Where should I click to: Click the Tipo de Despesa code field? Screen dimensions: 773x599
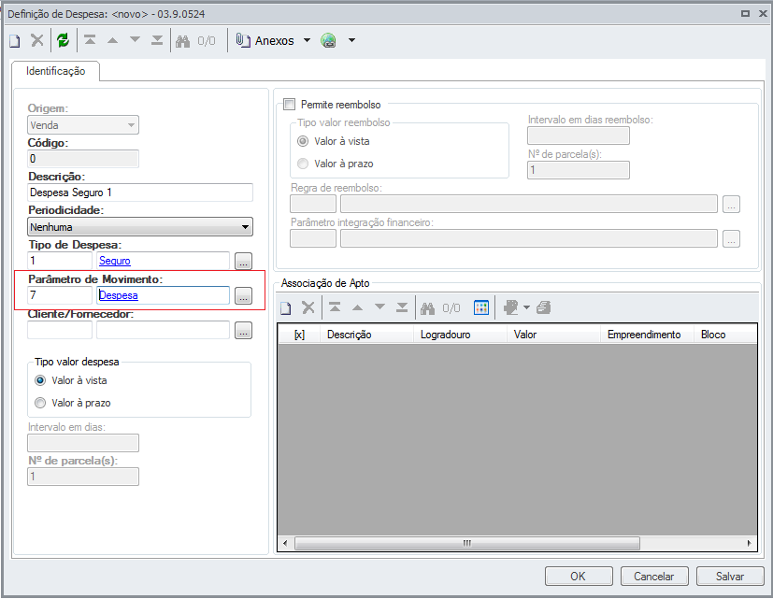(x=60, y=261)
